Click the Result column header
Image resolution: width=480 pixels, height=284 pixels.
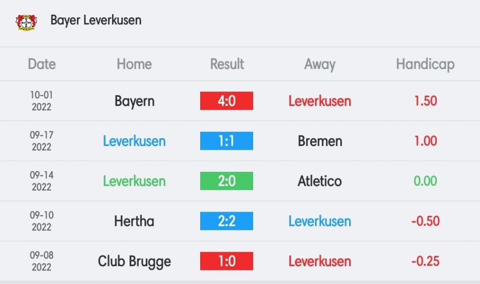pyautogui.click(x=227, y=64)
